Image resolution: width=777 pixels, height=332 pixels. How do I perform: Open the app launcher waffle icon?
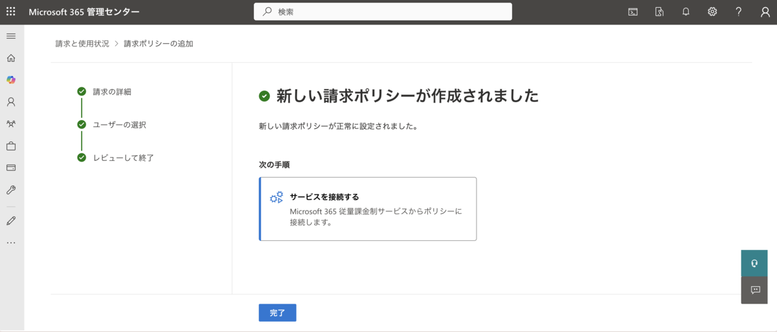click(11, 12)
